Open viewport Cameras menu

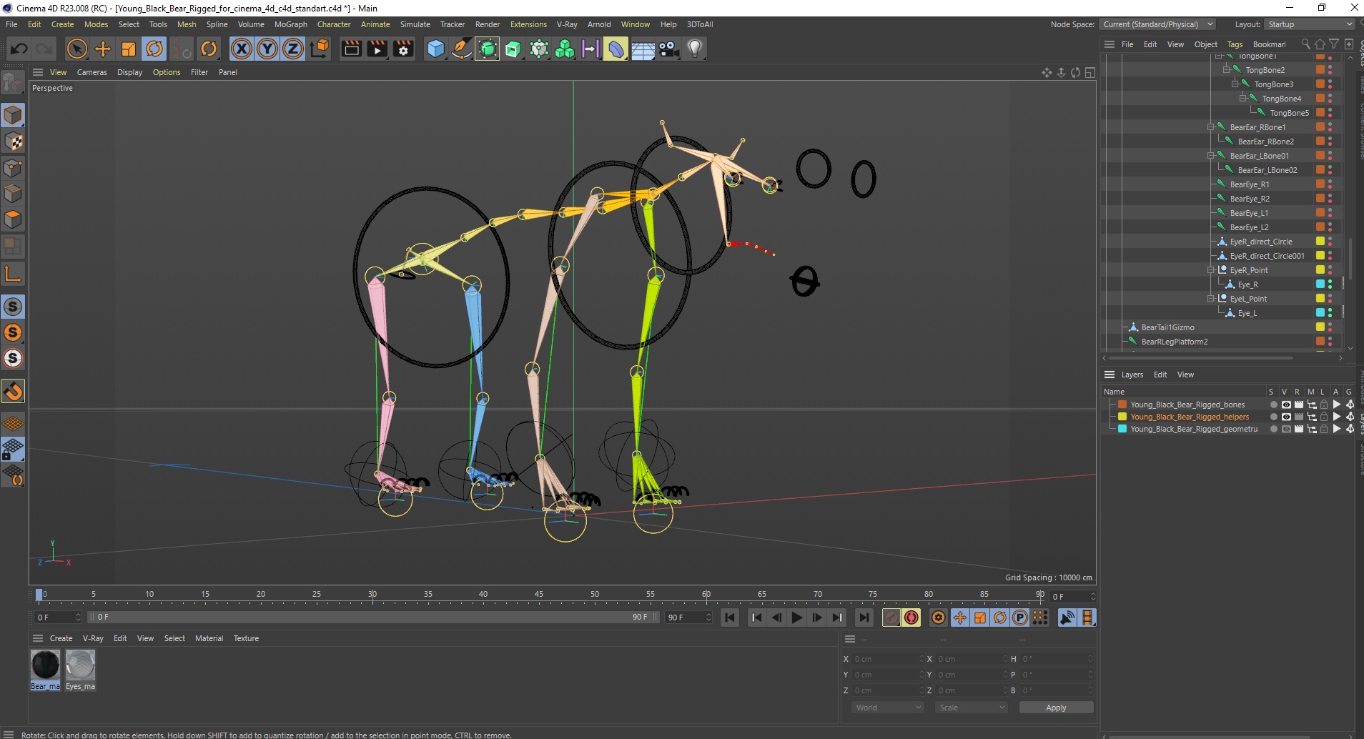(x=92, y=72)
